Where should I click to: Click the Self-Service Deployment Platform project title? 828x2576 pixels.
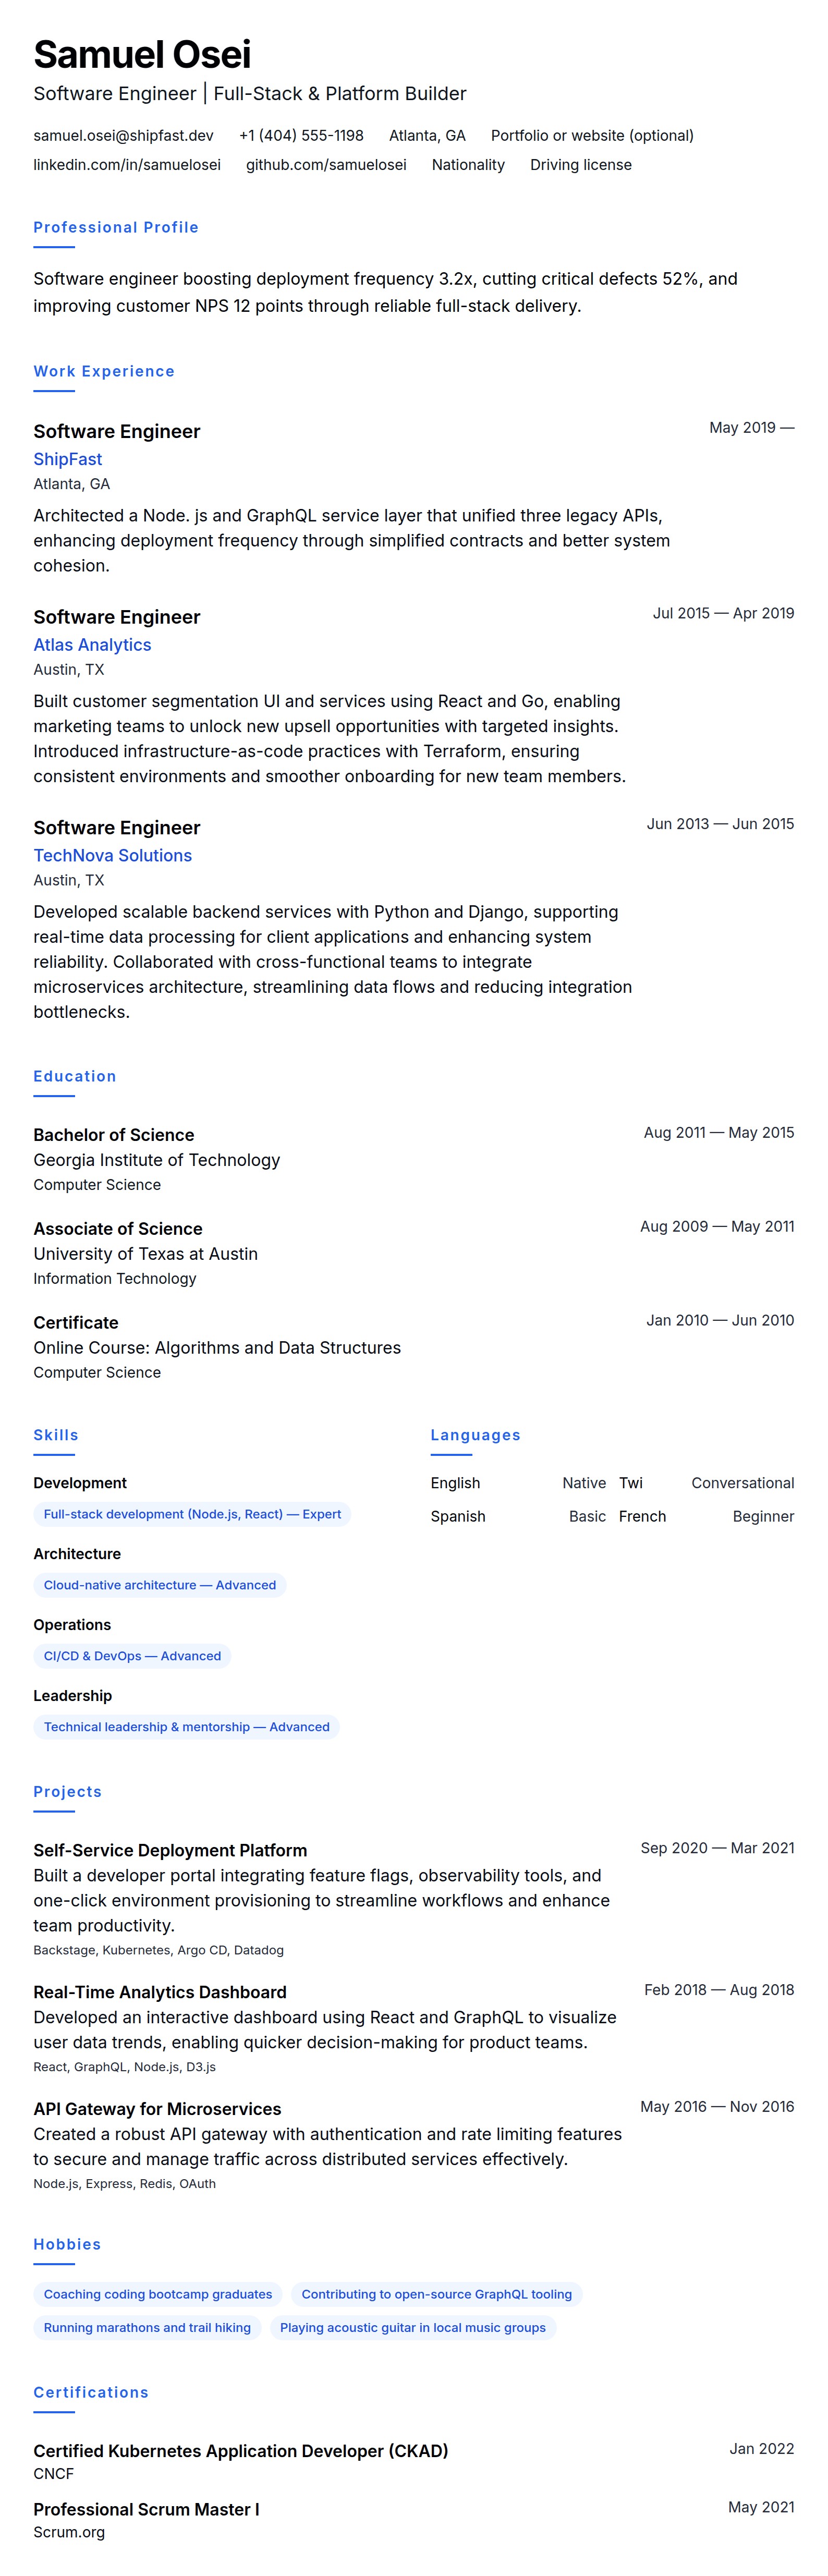[170, 1850]
